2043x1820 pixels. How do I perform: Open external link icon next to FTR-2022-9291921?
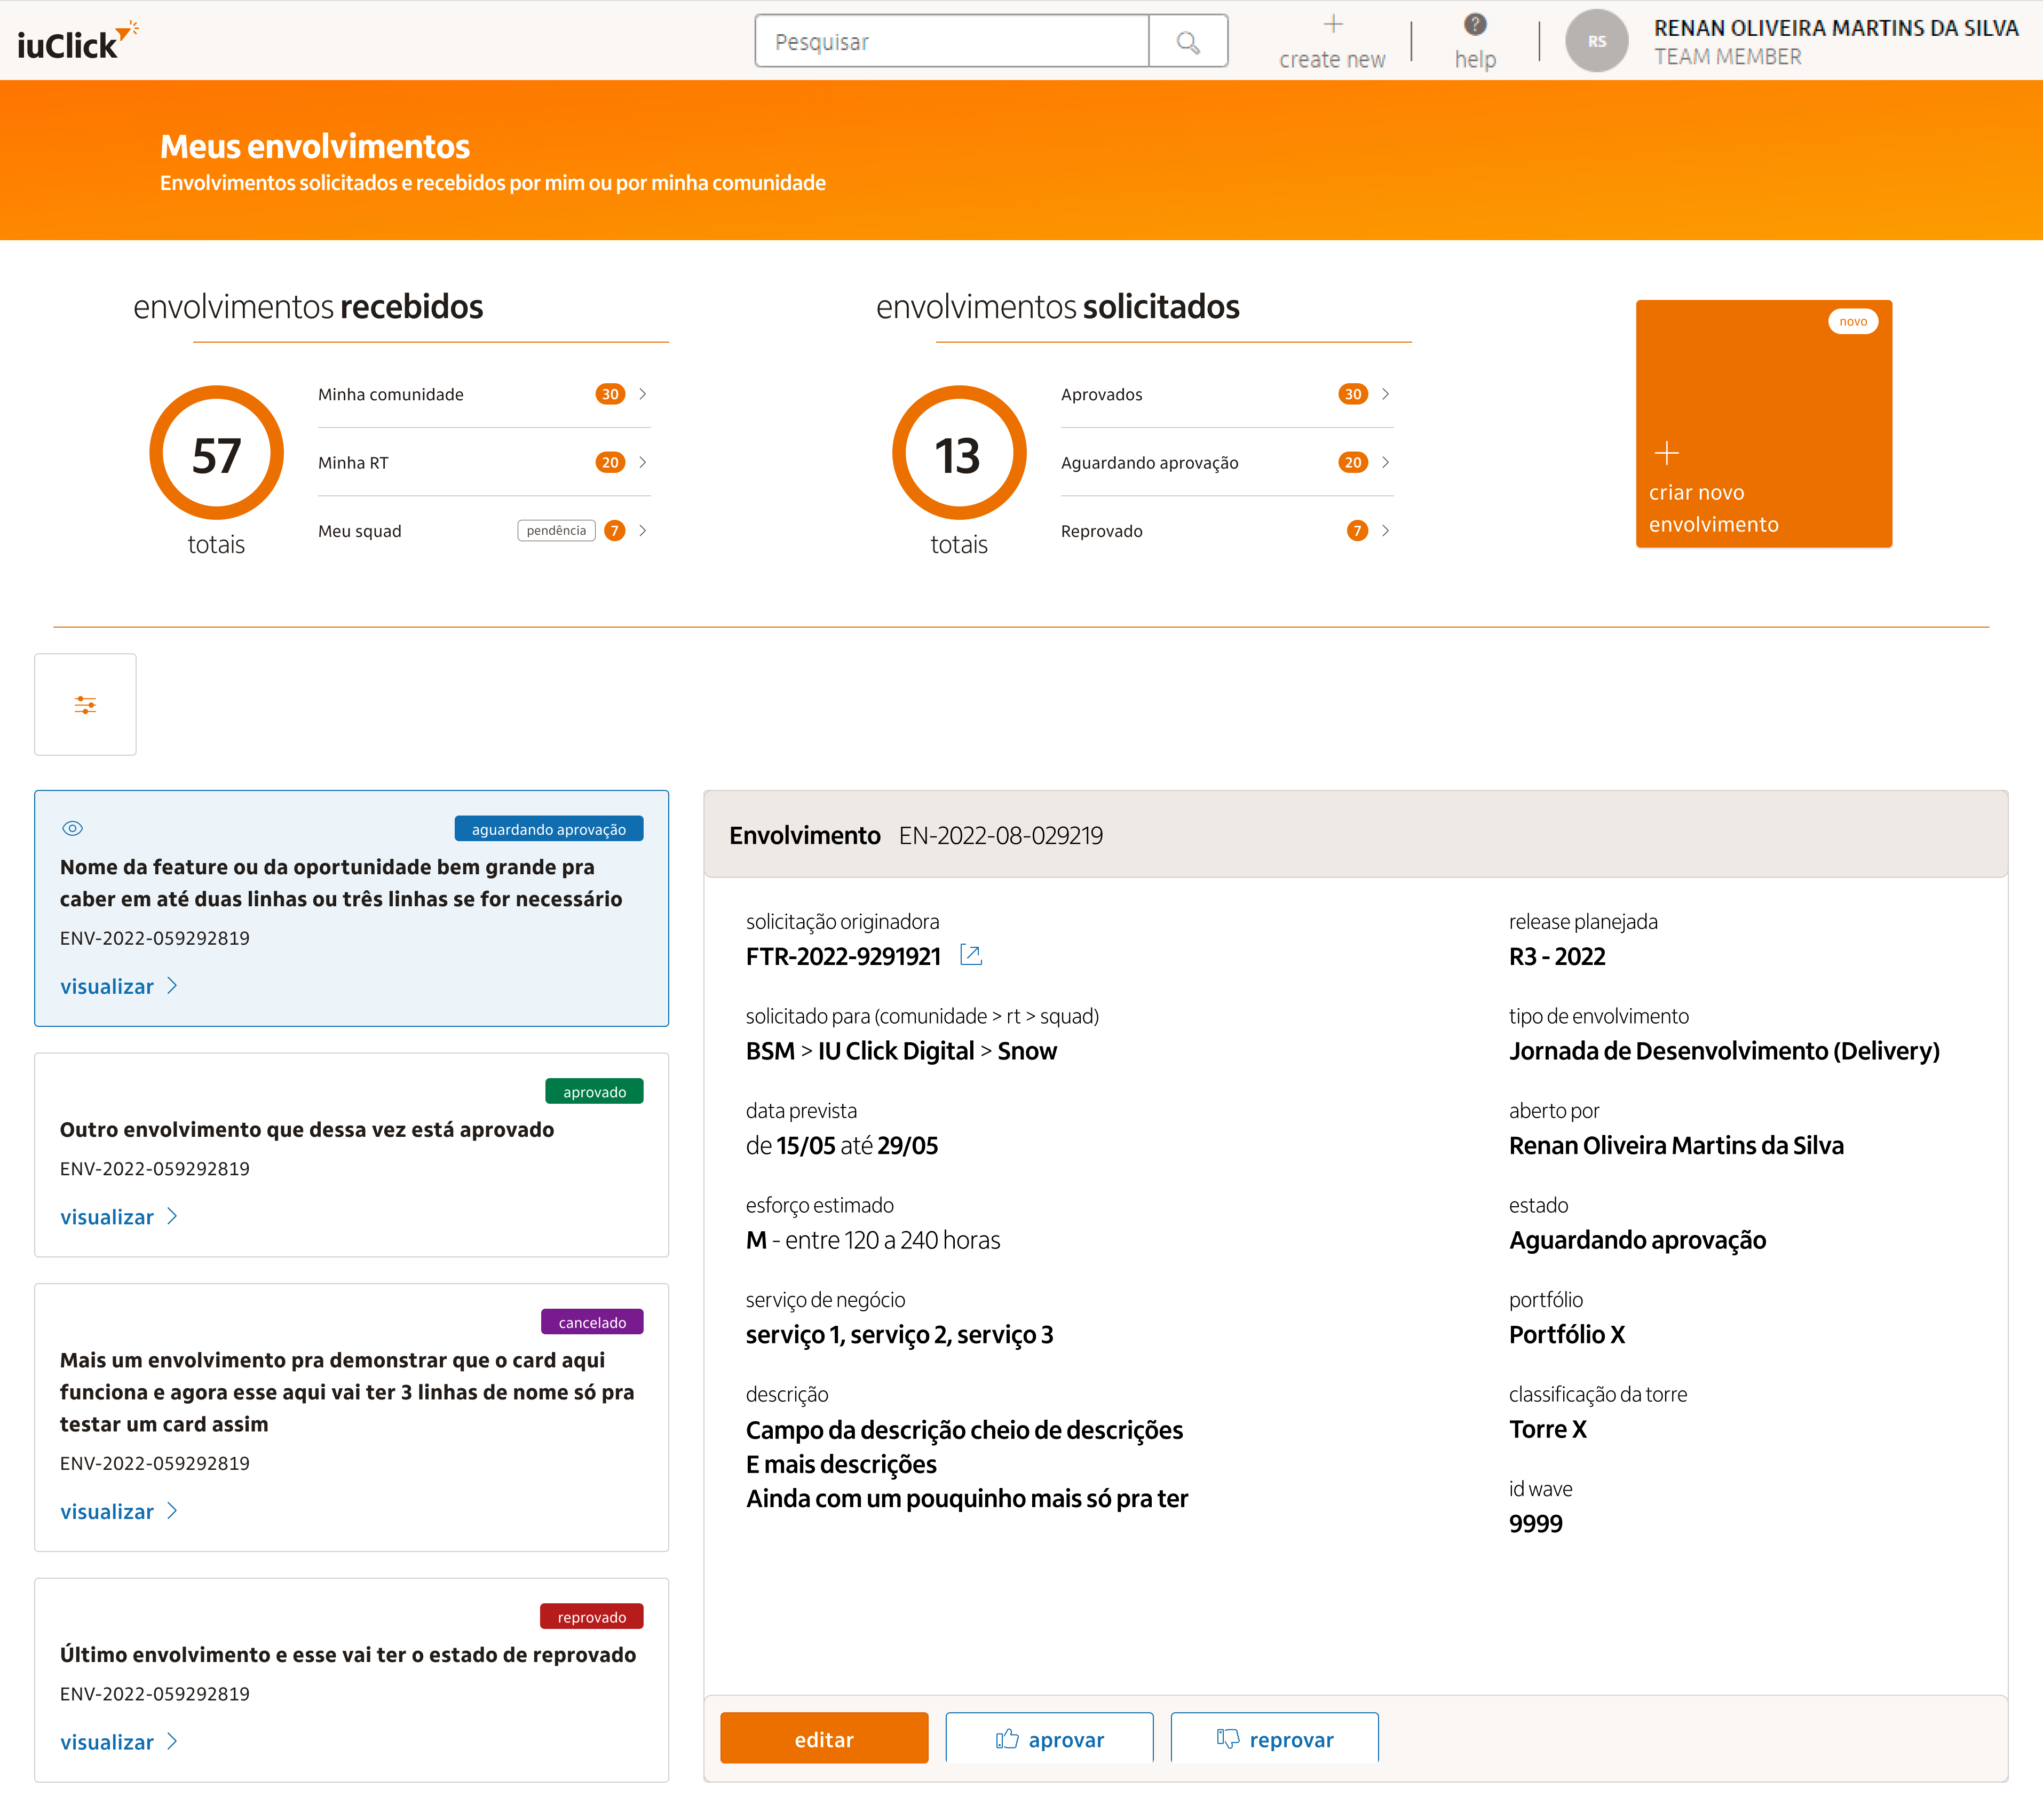[x=970, y=955]
